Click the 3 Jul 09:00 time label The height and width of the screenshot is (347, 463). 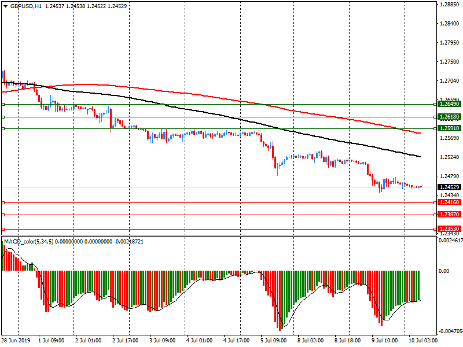[x=163, y=340]
